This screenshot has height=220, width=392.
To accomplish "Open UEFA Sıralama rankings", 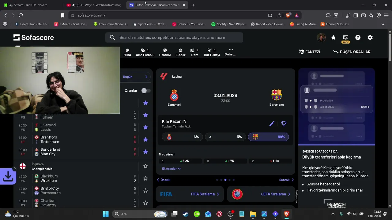I will [x=261, y=194].
